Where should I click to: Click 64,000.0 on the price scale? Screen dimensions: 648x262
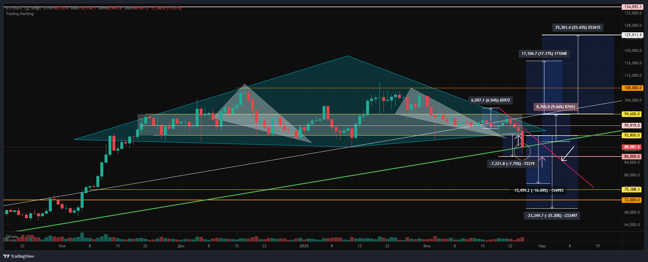point(632,225)
